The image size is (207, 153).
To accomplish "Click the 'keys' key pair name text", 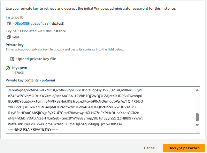I will click(x=16, y=37).
